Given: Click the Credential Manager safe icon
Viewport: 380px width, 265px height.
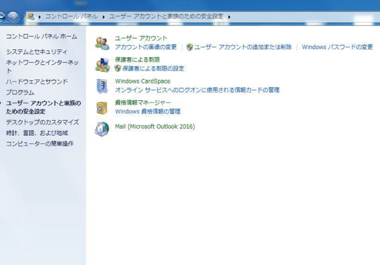Looking at the screenshot, I should 102,107.
